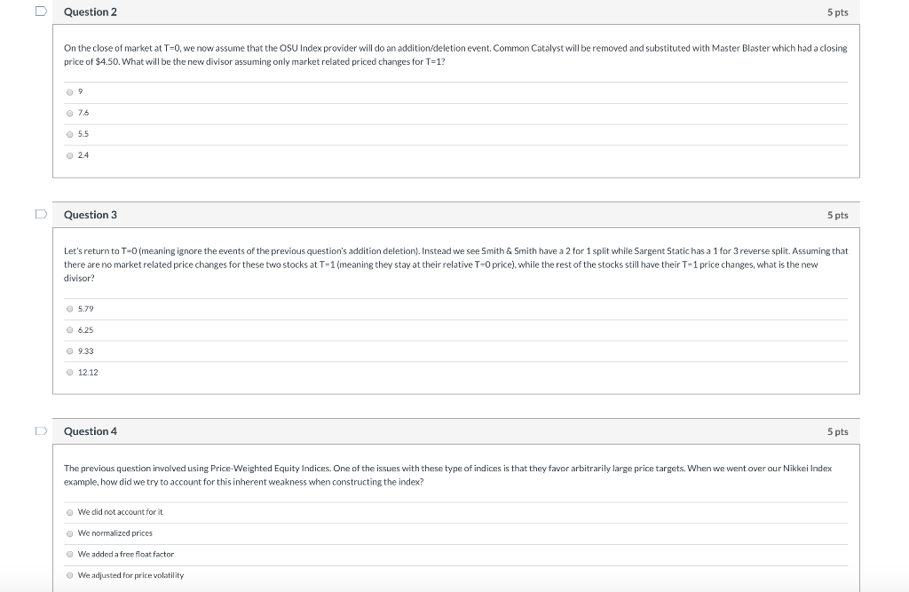Screen dimensions: 909x592
Task: Choose 9.33 as Question 3 answer
Action: (x=70, y=351)
